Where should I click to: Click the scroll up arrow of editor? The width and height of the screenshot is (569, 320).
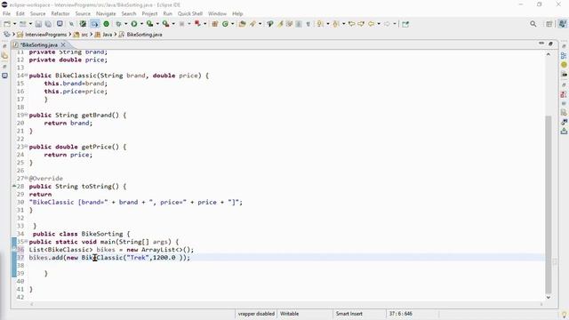(x=549, y=54)
